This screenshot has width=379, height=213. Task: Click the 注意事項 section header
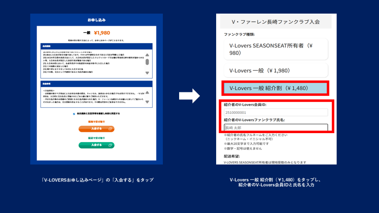tap(97, 84)
